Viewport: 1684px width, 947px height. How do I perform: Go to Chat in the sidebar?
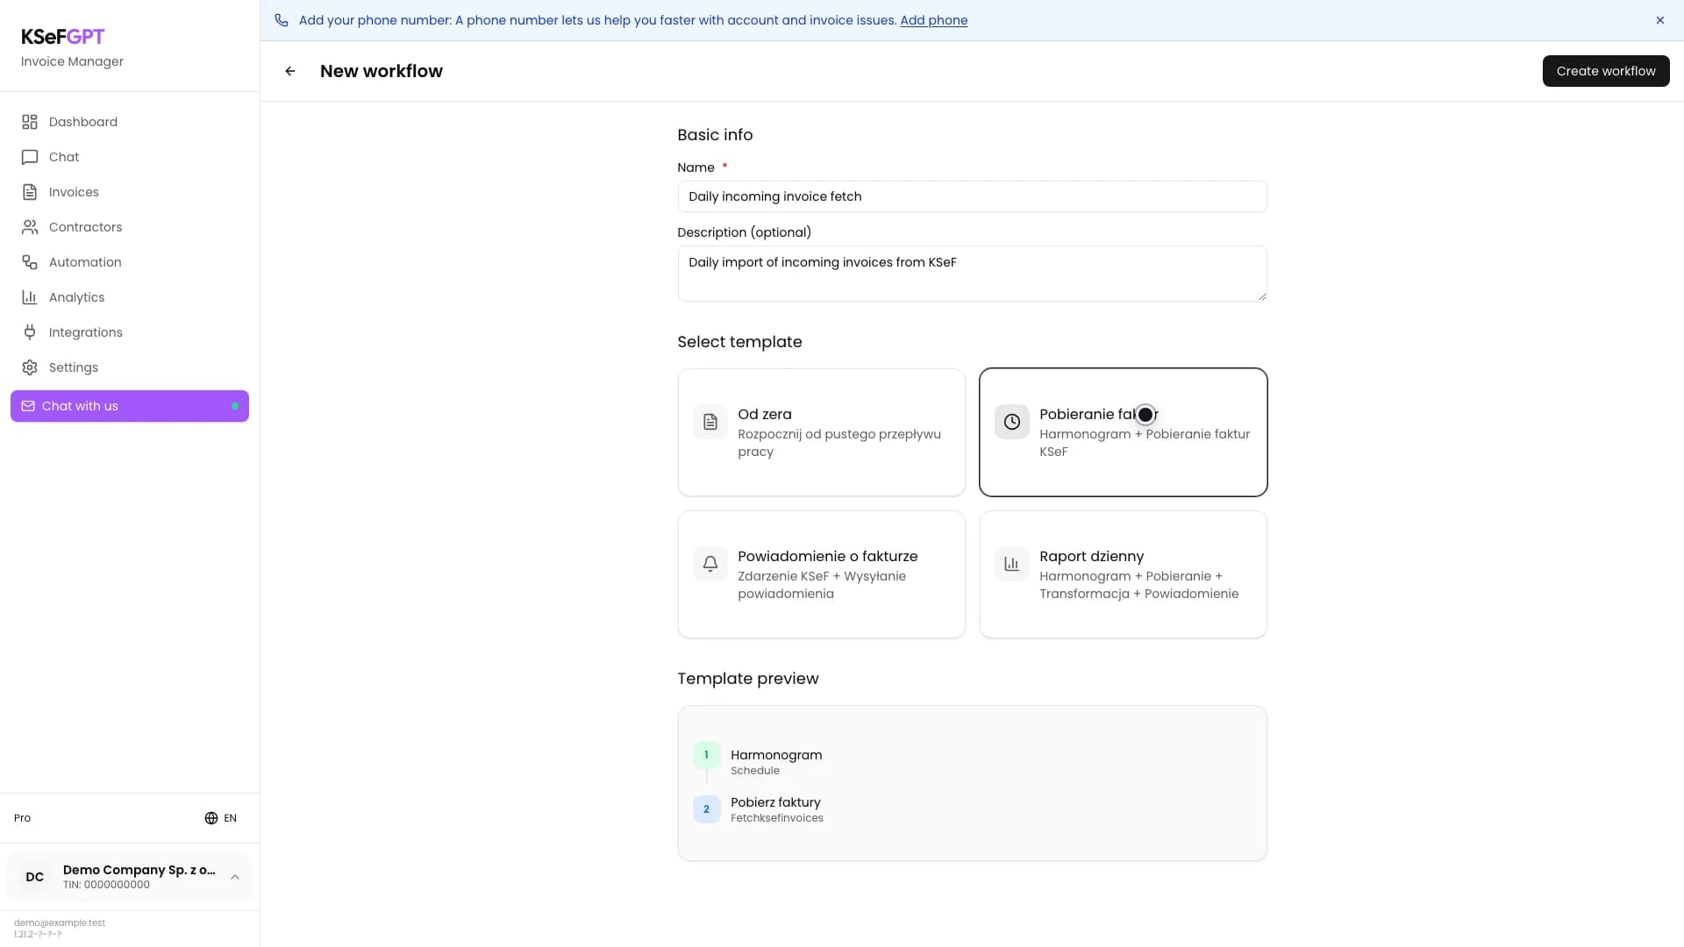[130, 157]
